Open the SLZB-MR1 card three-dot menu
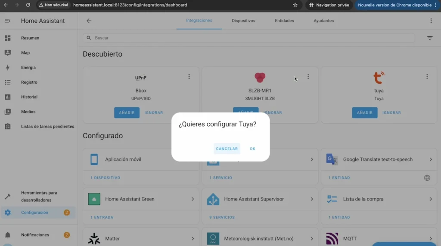Image resolution: width=441 pixels, height=246 pixels. click(308, 76)
